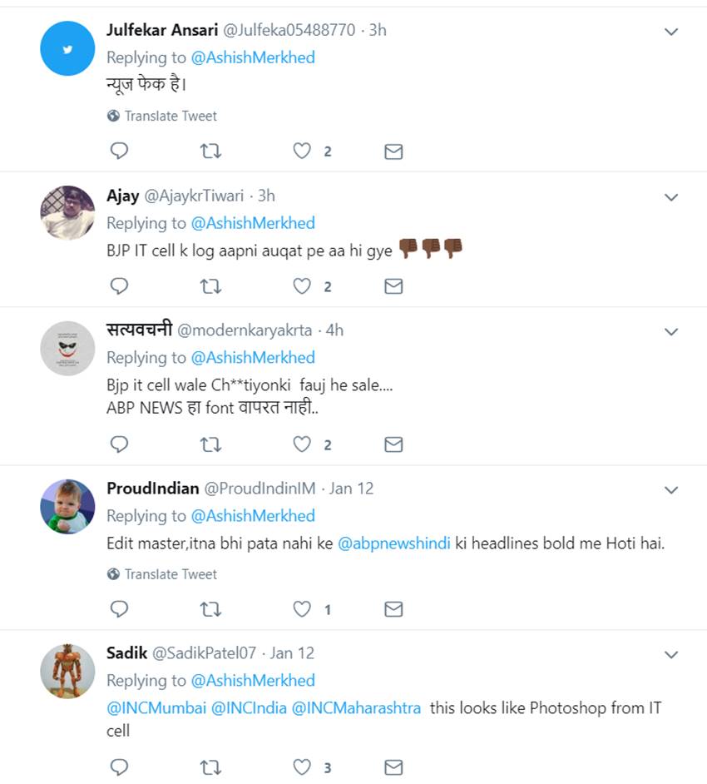Open @abpnewshindi mention in ProudIndian's tweet
Image resolution: width=707 pixels, height=784 pixels.
[394, 543]
